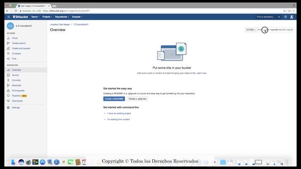Image resolution: width=301 pixels, height=169 pixels.
Task: Click the clone URL text field
Action: point(275,30)
